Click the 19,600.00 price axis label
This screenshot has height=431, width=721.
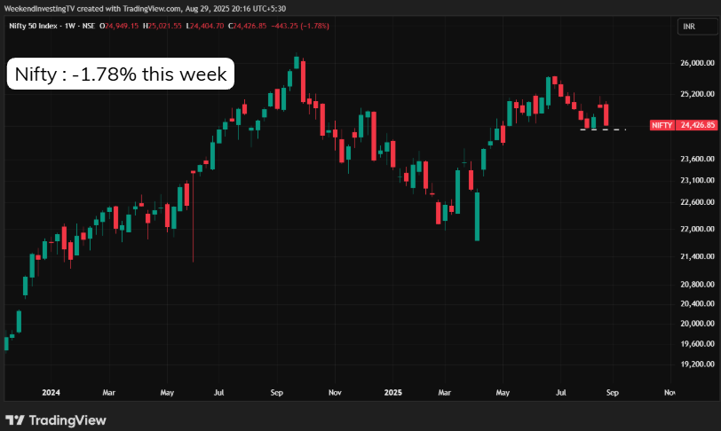697,344
